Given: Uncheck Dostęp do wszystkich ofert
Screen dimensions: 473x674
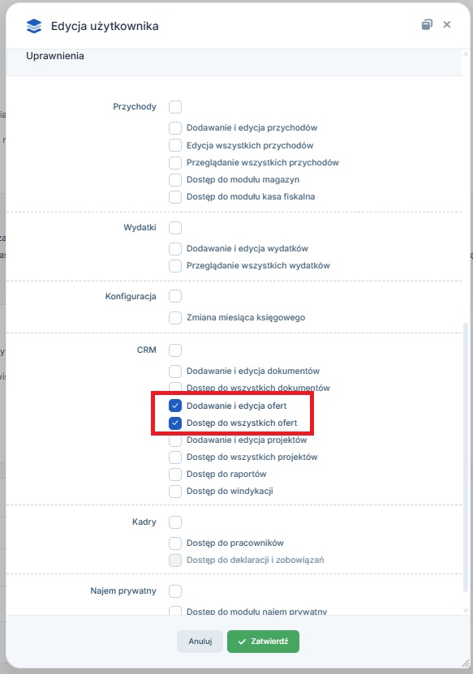Looking at the screenshot, I should coord(175,423).
